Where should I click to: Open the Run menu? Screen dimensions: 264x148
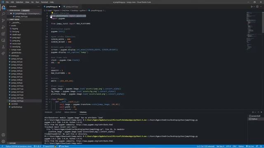coord(37,2)
